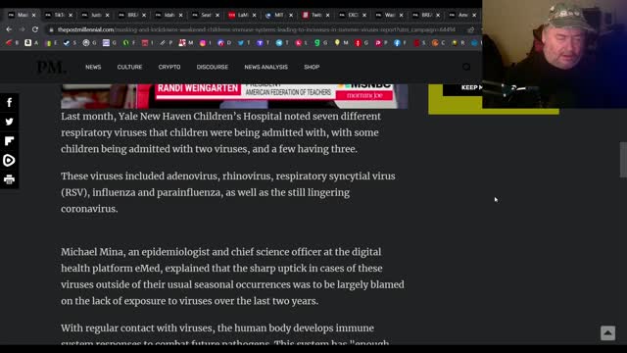Click the scroll-to-top arrow button

point(607,332)
